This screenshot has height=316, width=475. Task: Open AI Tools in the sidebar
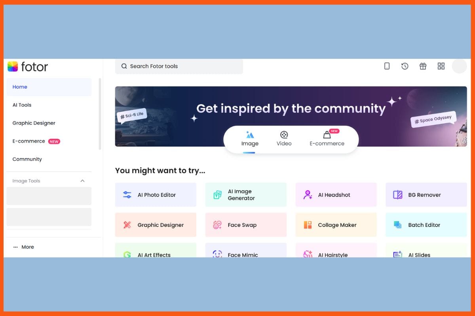49,105
